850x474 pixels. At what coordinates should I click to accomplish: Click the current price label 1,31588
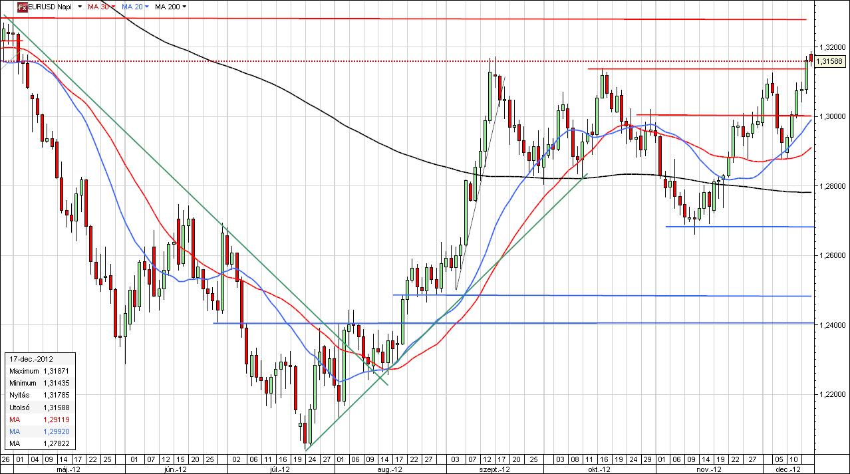click(x=830, y=61)
